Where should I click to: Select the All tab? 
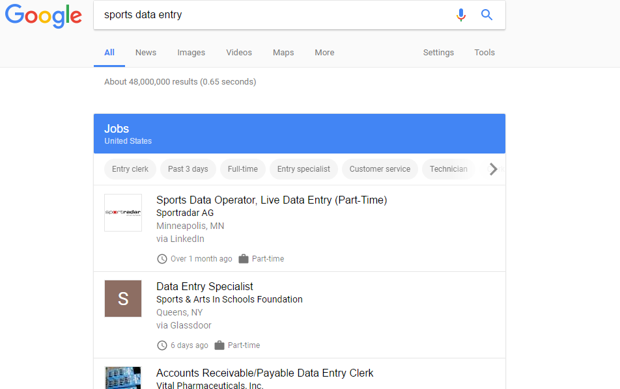109,53
